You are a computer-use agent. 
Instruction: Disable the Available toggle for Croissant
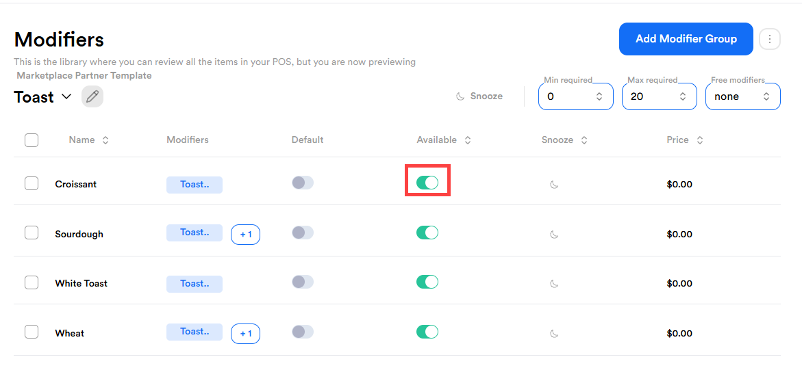pos(427,183)
